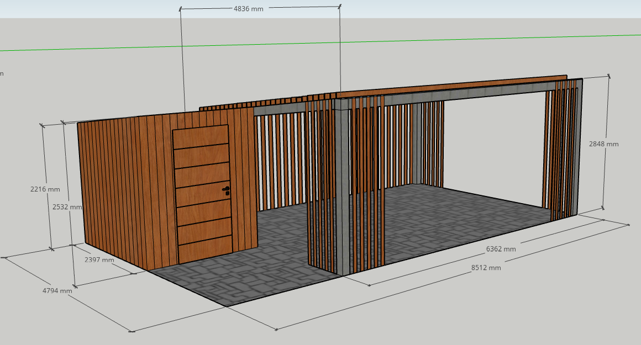The height and width of the screenshot is (345, 641).
Task: Select the paved stone floor surface
Action: [x=442, y=221]
